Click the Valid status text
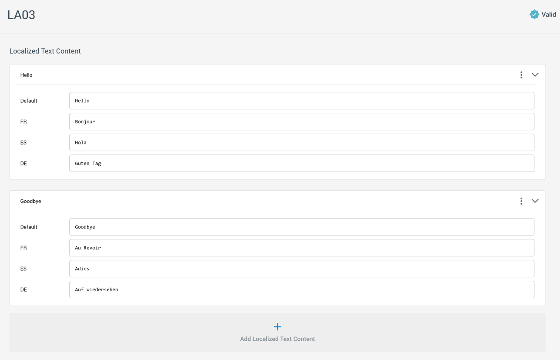This screenshot has width=560, height=360. tap(549, 14)
